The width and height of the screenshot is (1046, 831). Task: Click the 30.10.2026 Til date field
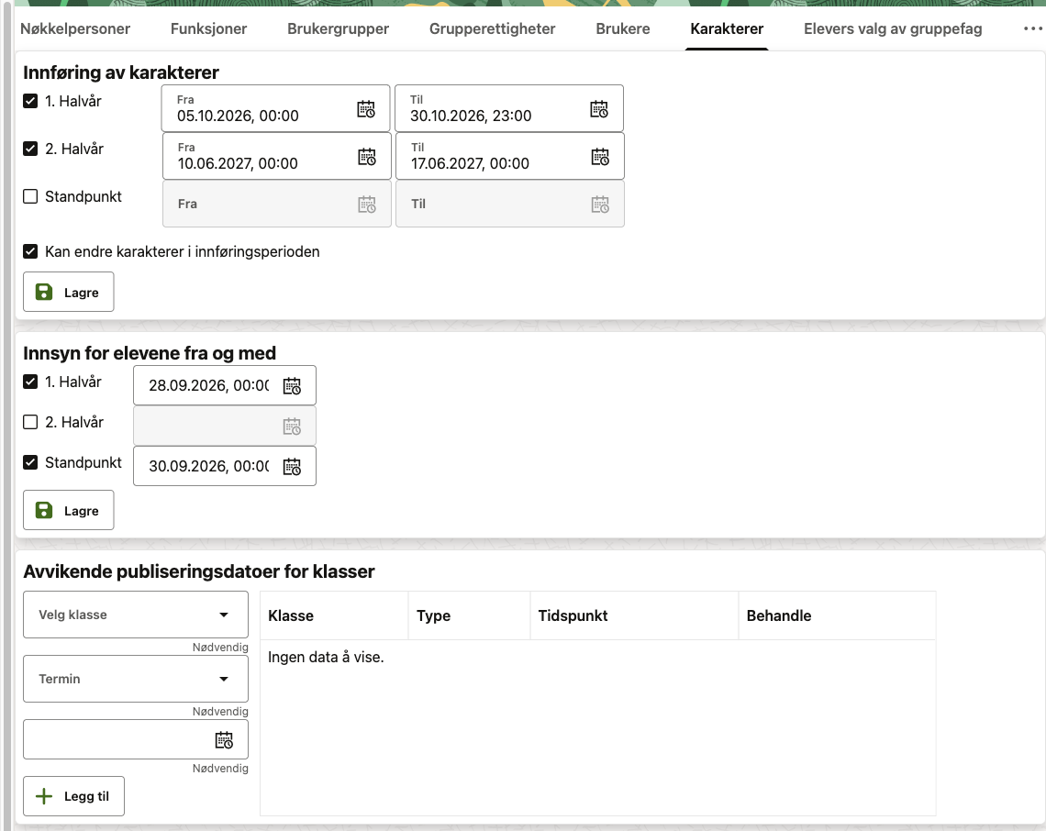pos(509,108)
